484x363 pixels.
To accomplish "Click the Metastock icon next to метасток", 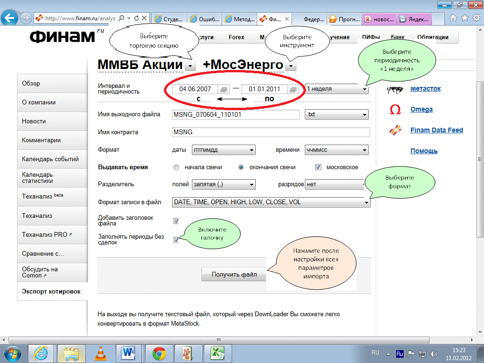I will tap(395, 89).
